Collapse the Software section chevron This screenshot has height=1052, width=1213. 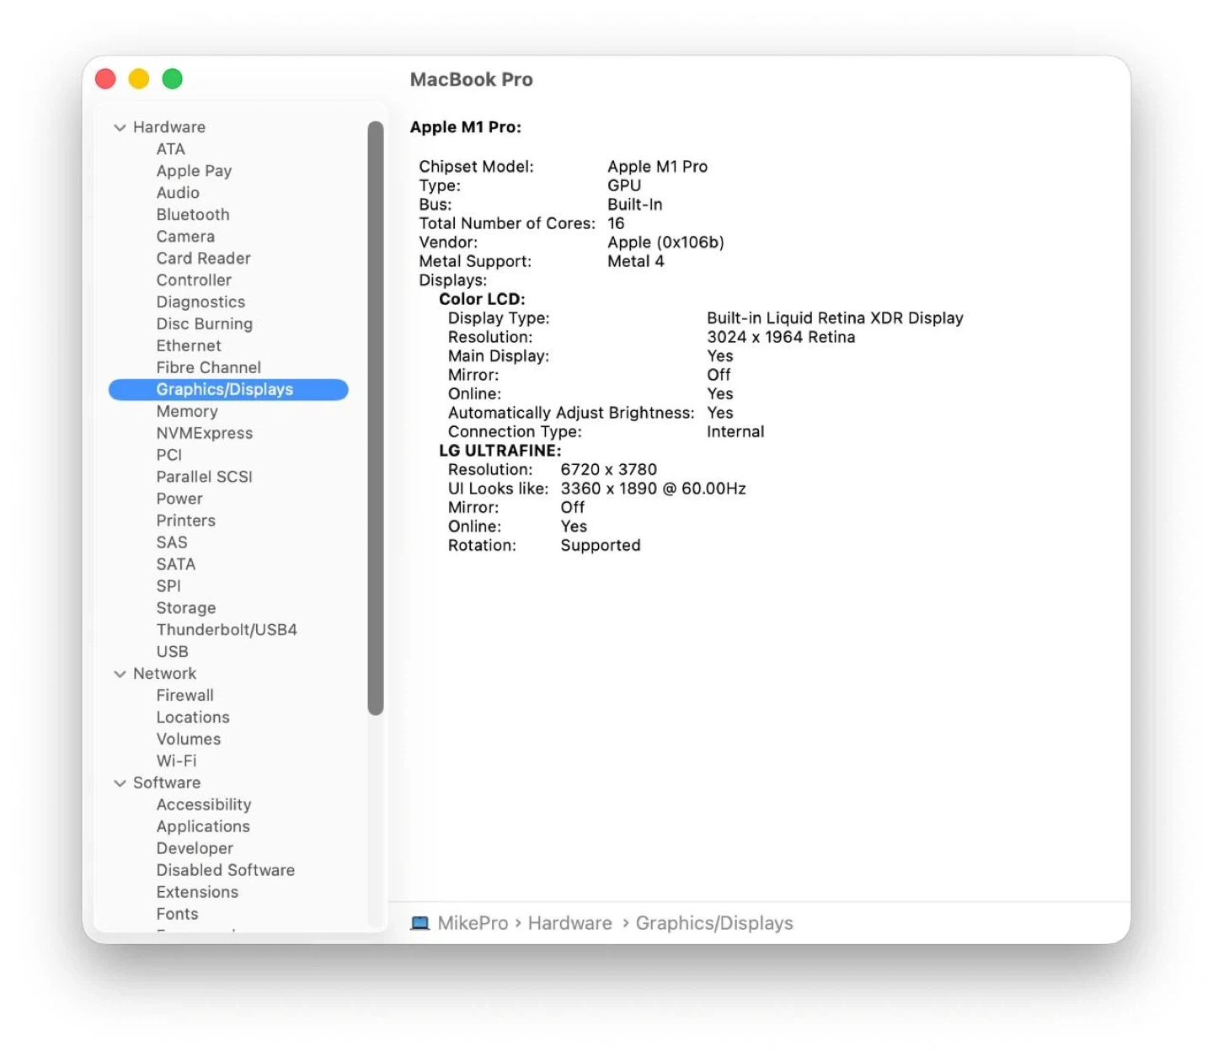(120, 783)
